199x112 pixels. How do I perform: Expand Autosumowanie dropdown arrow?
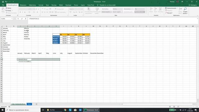[x=178, y=8]
